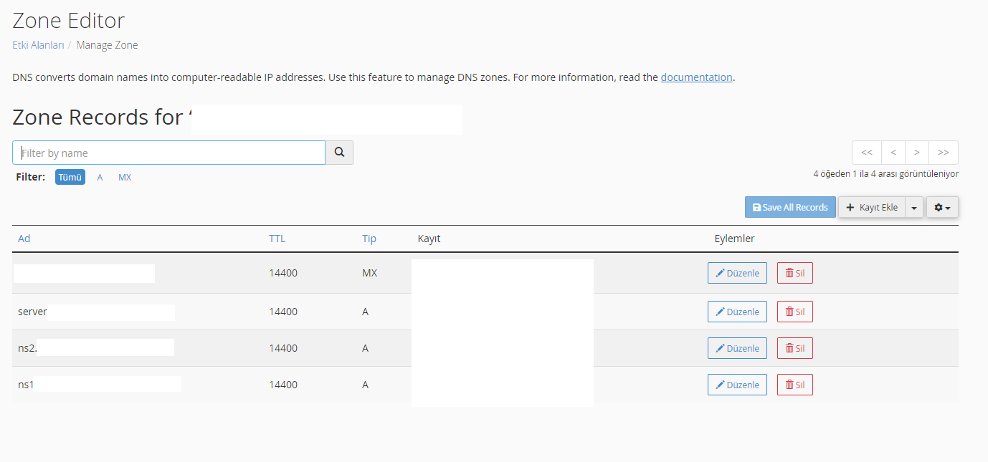This screenshot has width=988, height=462.
Task: Sort records by TTL column
Action: coord(277,239)
